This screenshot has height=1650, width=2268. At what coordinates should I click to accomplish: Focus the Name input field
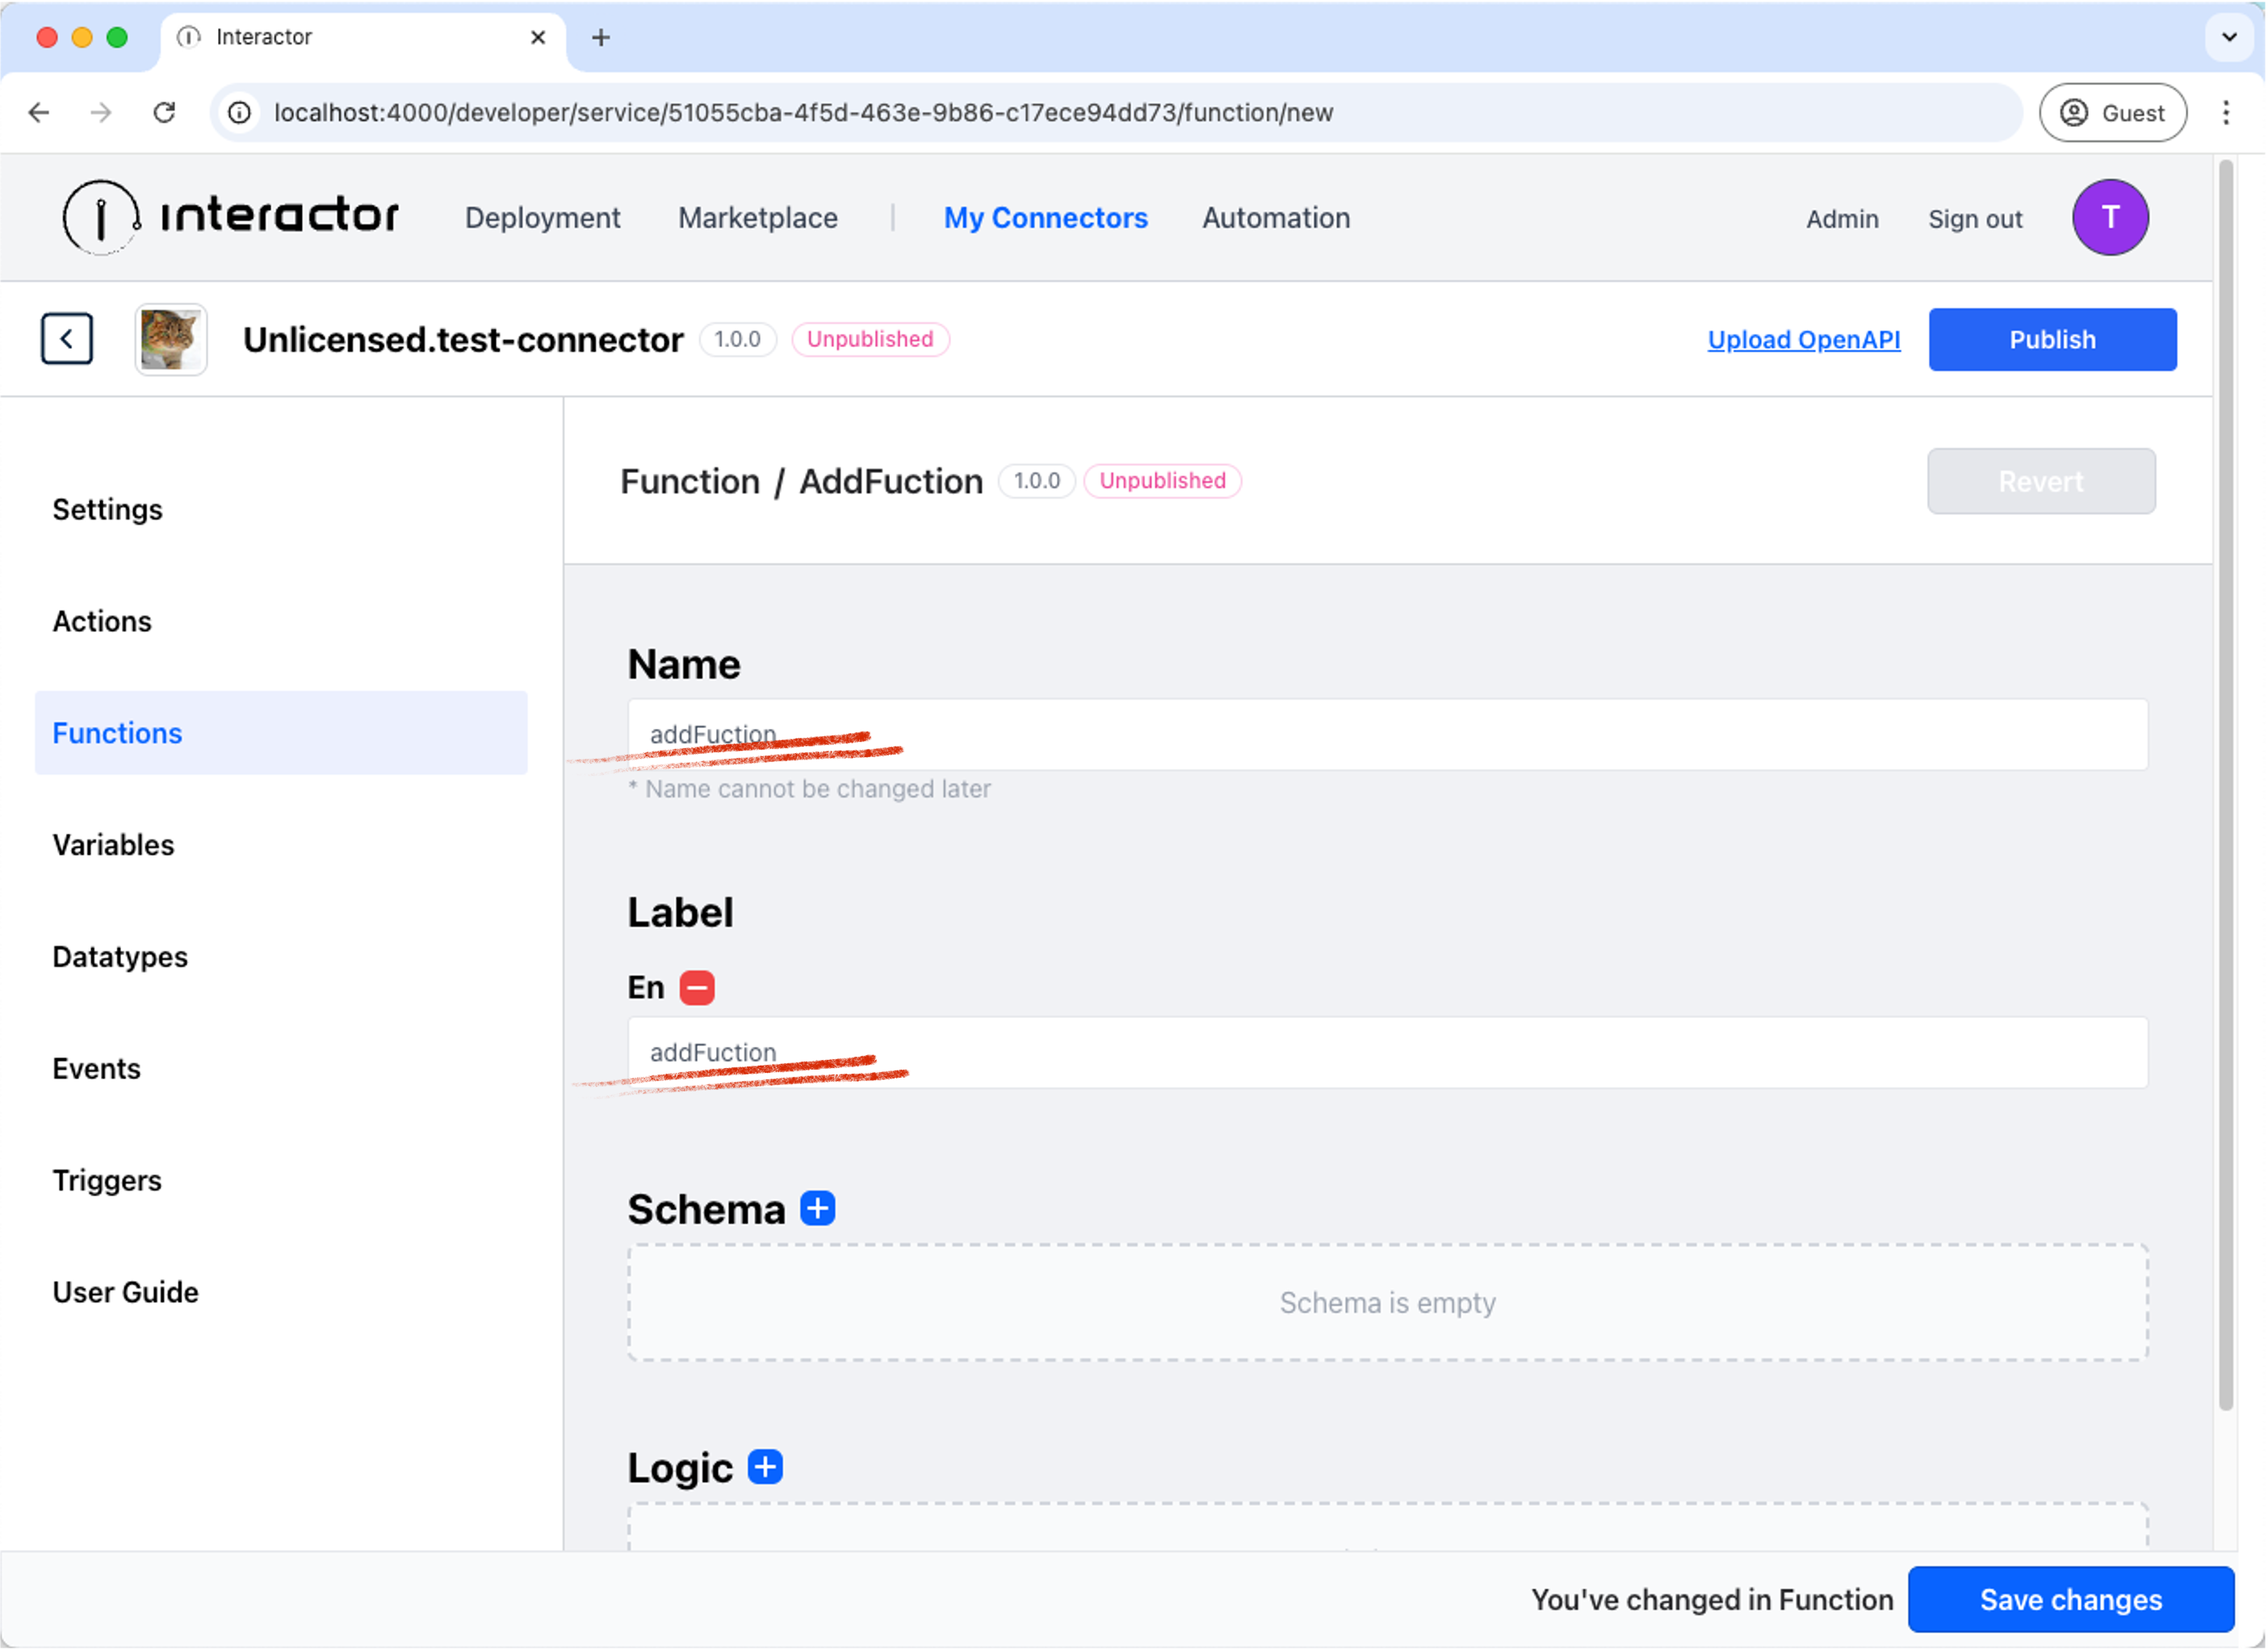click(1388, 735)
